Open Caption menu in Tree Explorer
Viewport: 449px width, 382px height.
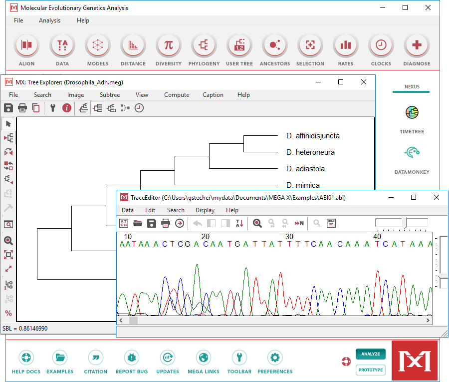pos(213,95)
